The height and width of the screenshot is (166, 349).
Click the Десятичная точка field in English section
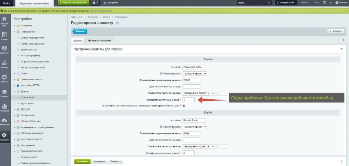tap(191, 140)
